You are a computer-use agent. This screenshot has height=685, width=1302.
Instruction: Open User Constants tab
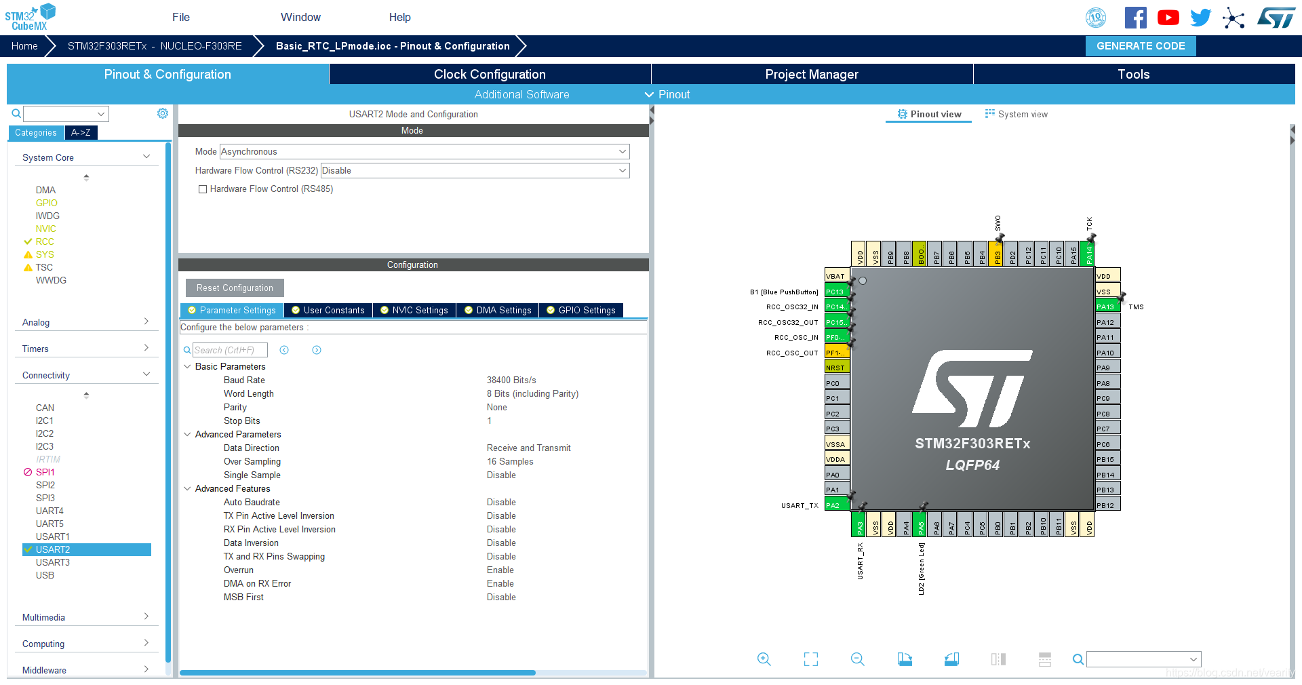pos(328,310)
